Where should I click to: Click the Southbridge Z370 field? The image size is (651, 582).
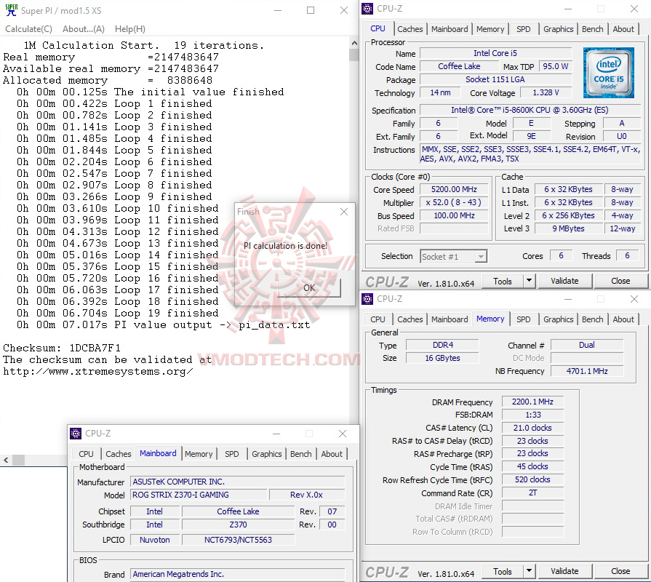(238, 525)
